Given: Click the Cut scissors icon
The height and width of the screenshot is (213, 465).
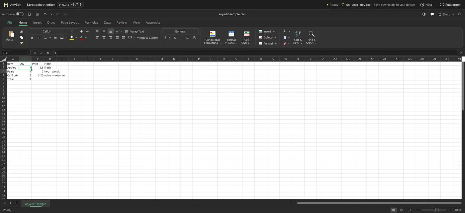Looking at the screenshot, I should [x=22, y=31].
